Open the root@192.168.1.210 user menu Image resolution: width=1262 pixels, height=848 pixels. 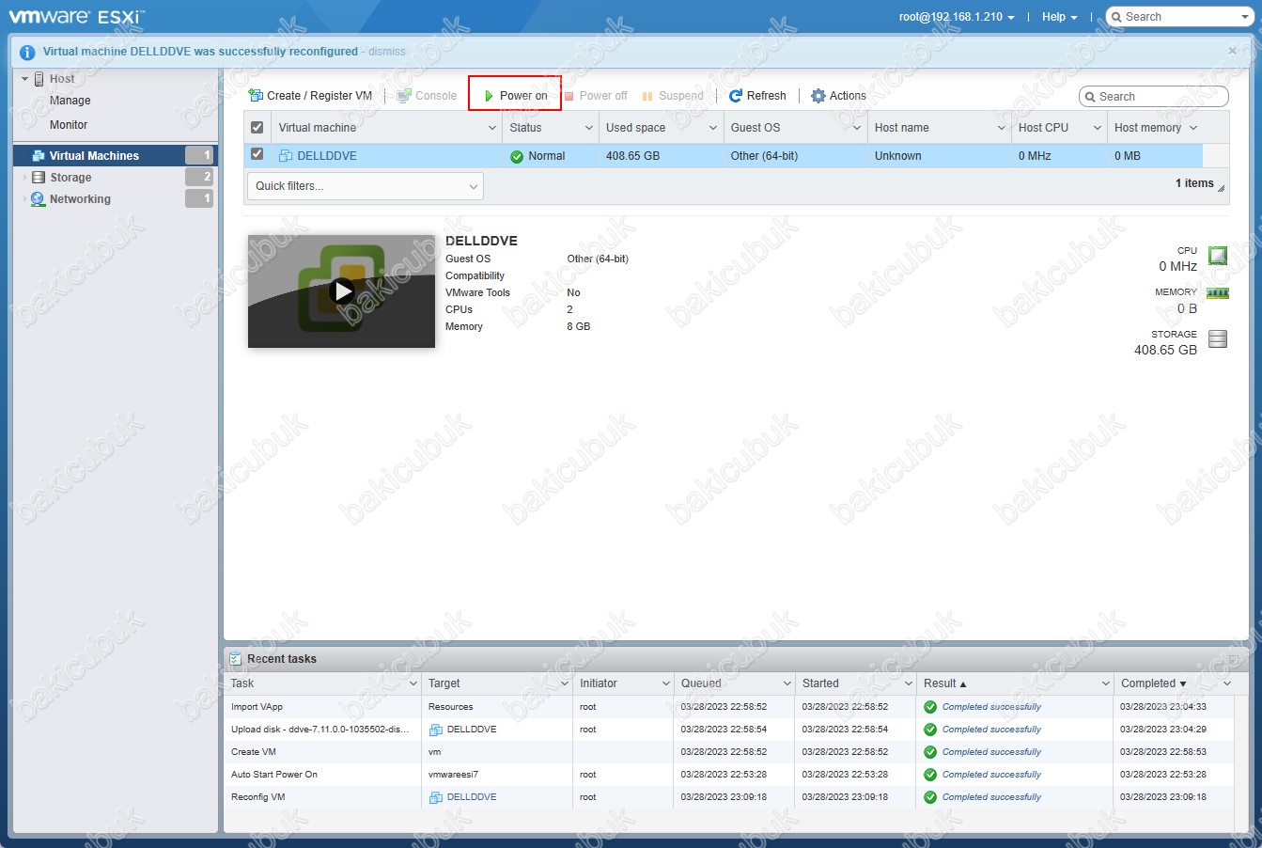(957, 17)
